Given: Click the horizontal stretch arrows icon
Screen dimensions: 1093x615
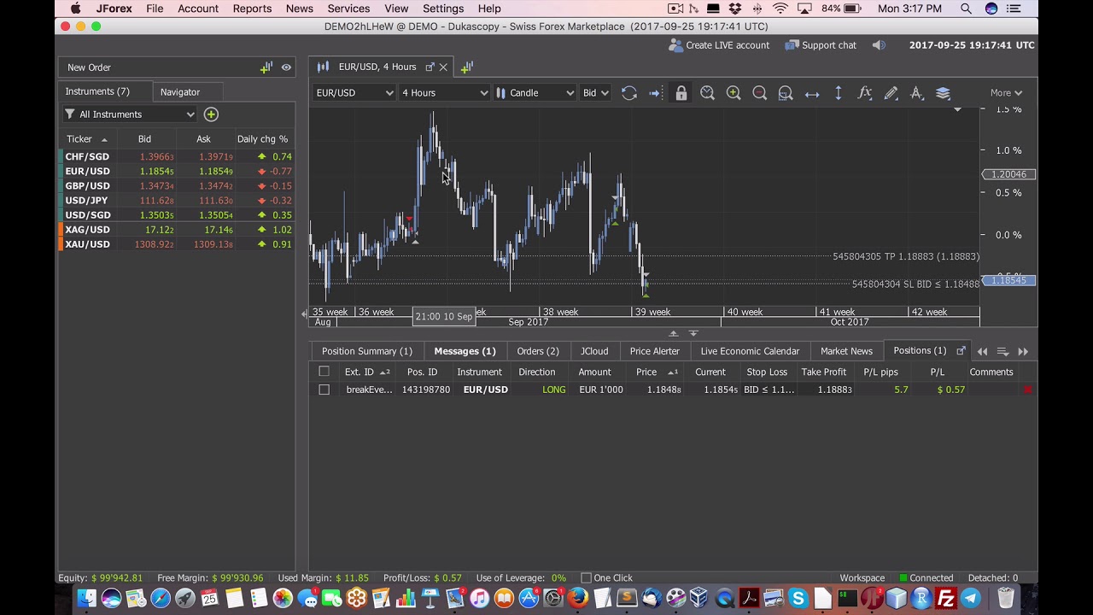Looking at the screenshot, I should click(x=812, y=93).
